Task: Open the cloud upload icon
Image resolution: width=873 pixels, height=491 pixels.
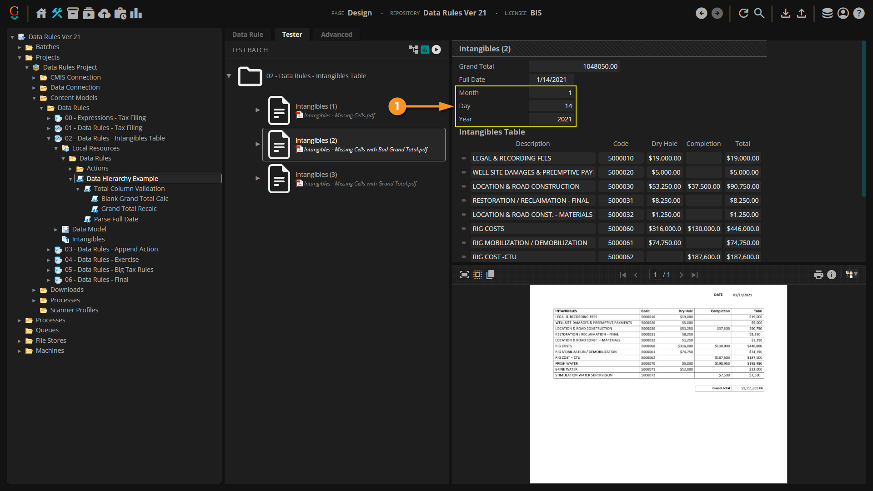Action: [105, 13]
